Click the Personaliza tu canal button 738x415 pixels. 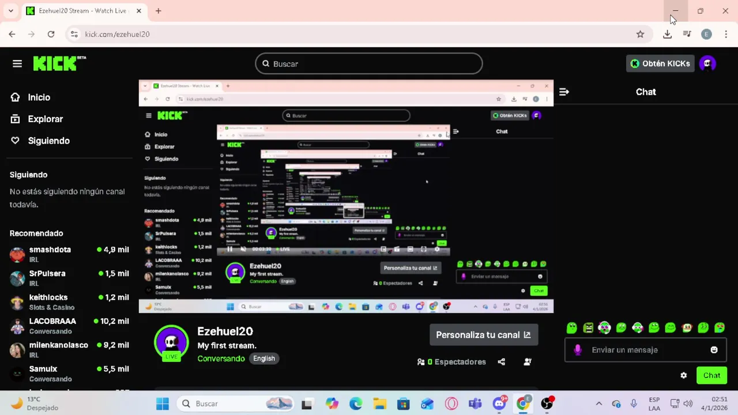click(484, 335)
